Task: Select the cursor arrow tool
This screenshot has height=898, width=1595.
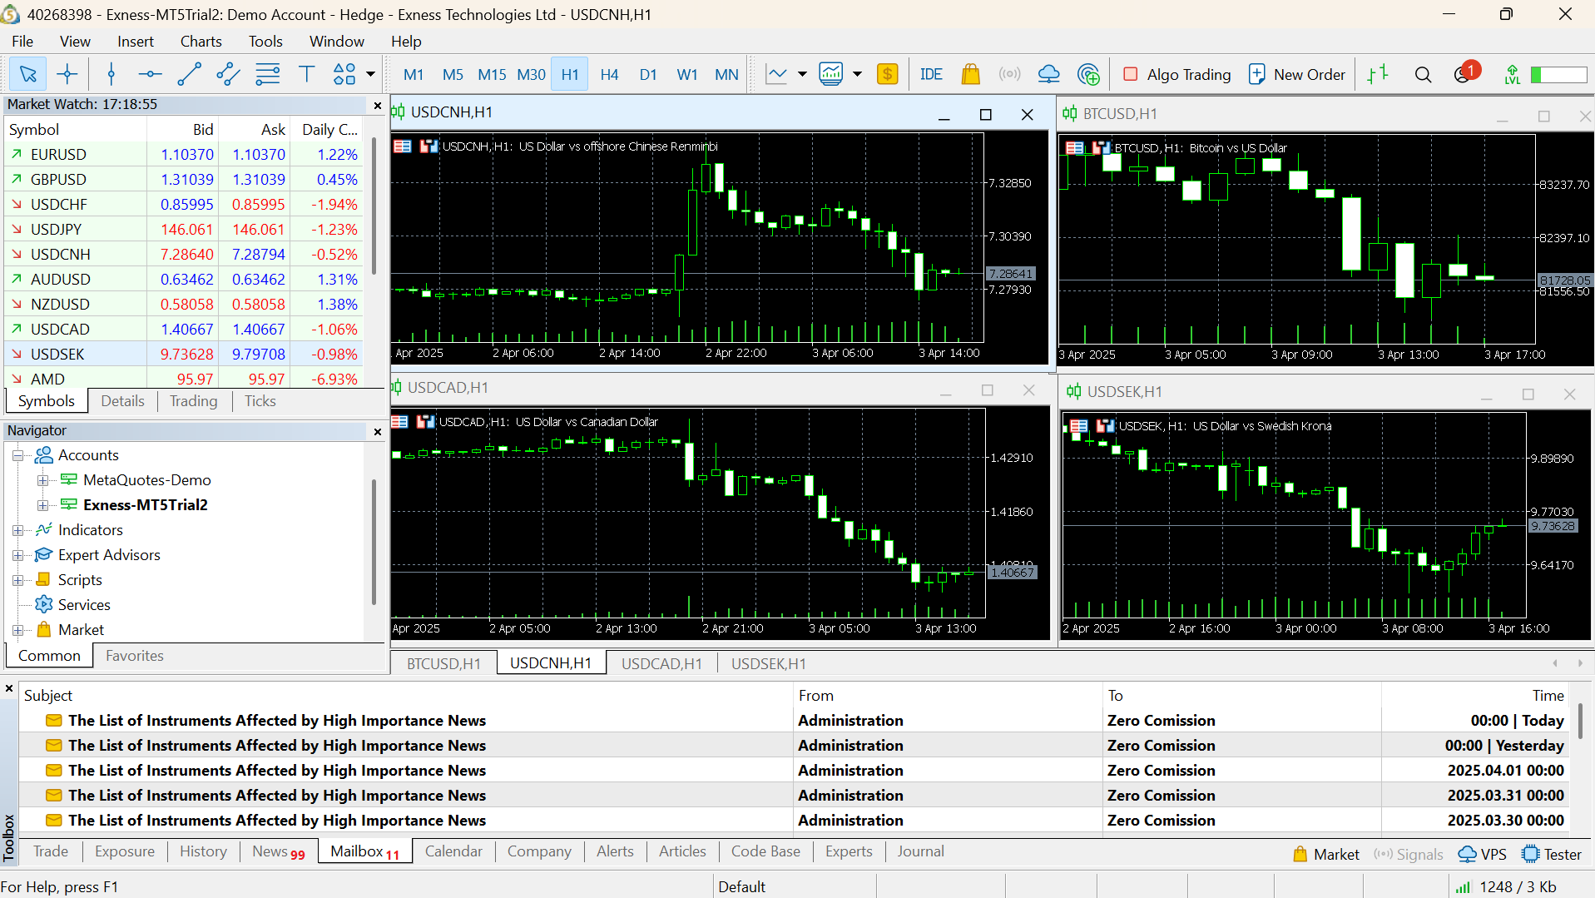Action: 27,74
